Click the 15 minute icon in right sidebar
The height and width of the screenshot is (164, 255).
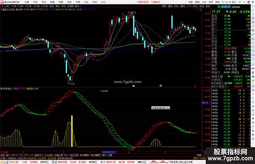(x=253, y=102)
